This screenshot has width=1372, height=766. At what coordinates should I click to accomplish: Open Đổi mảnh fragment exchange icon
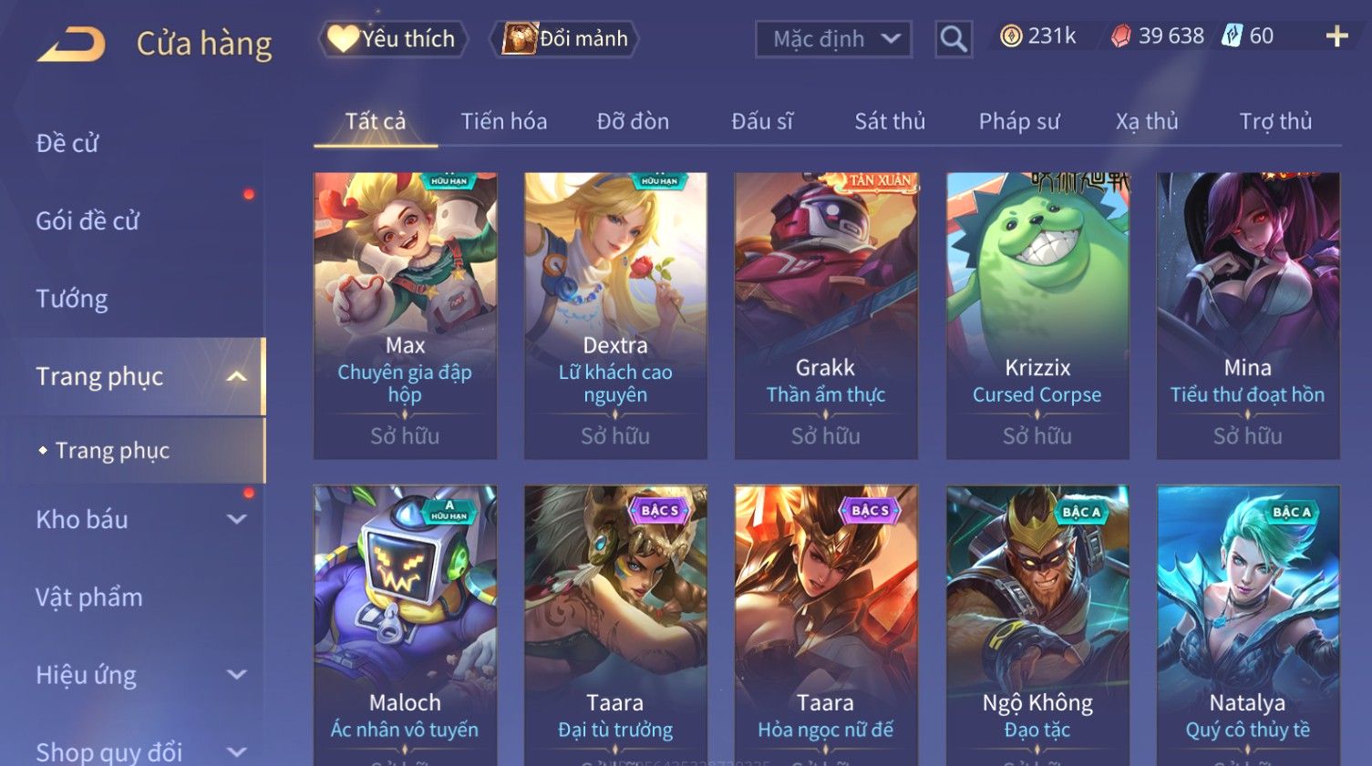coord(564,39)
